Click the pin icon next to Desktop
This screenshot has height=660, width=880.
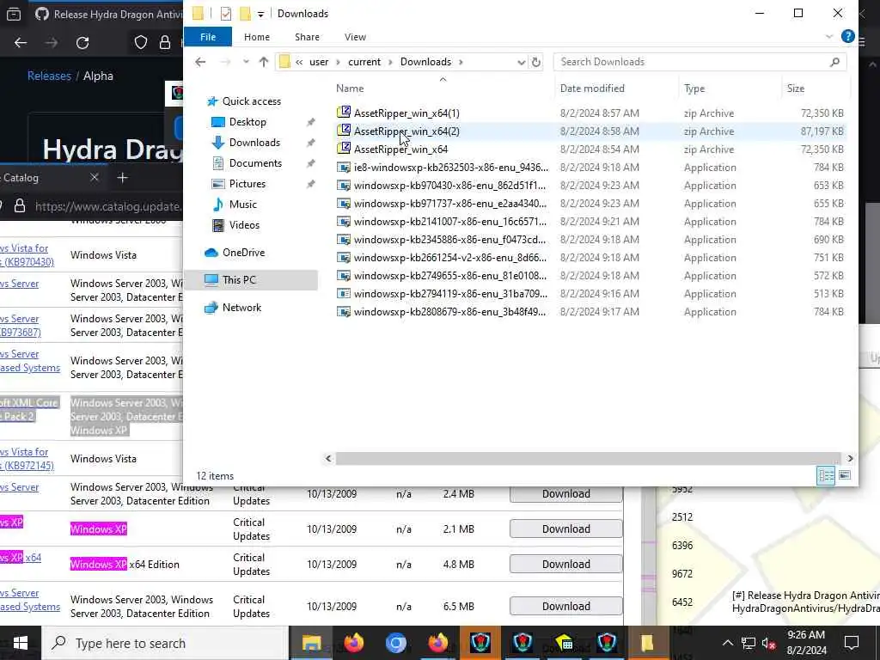310,122
